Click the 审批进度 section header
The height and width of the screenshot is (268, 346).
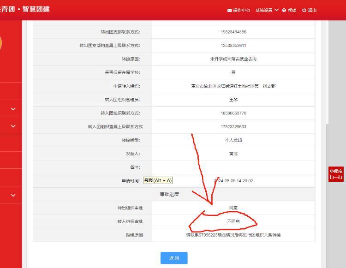[169, 194]
